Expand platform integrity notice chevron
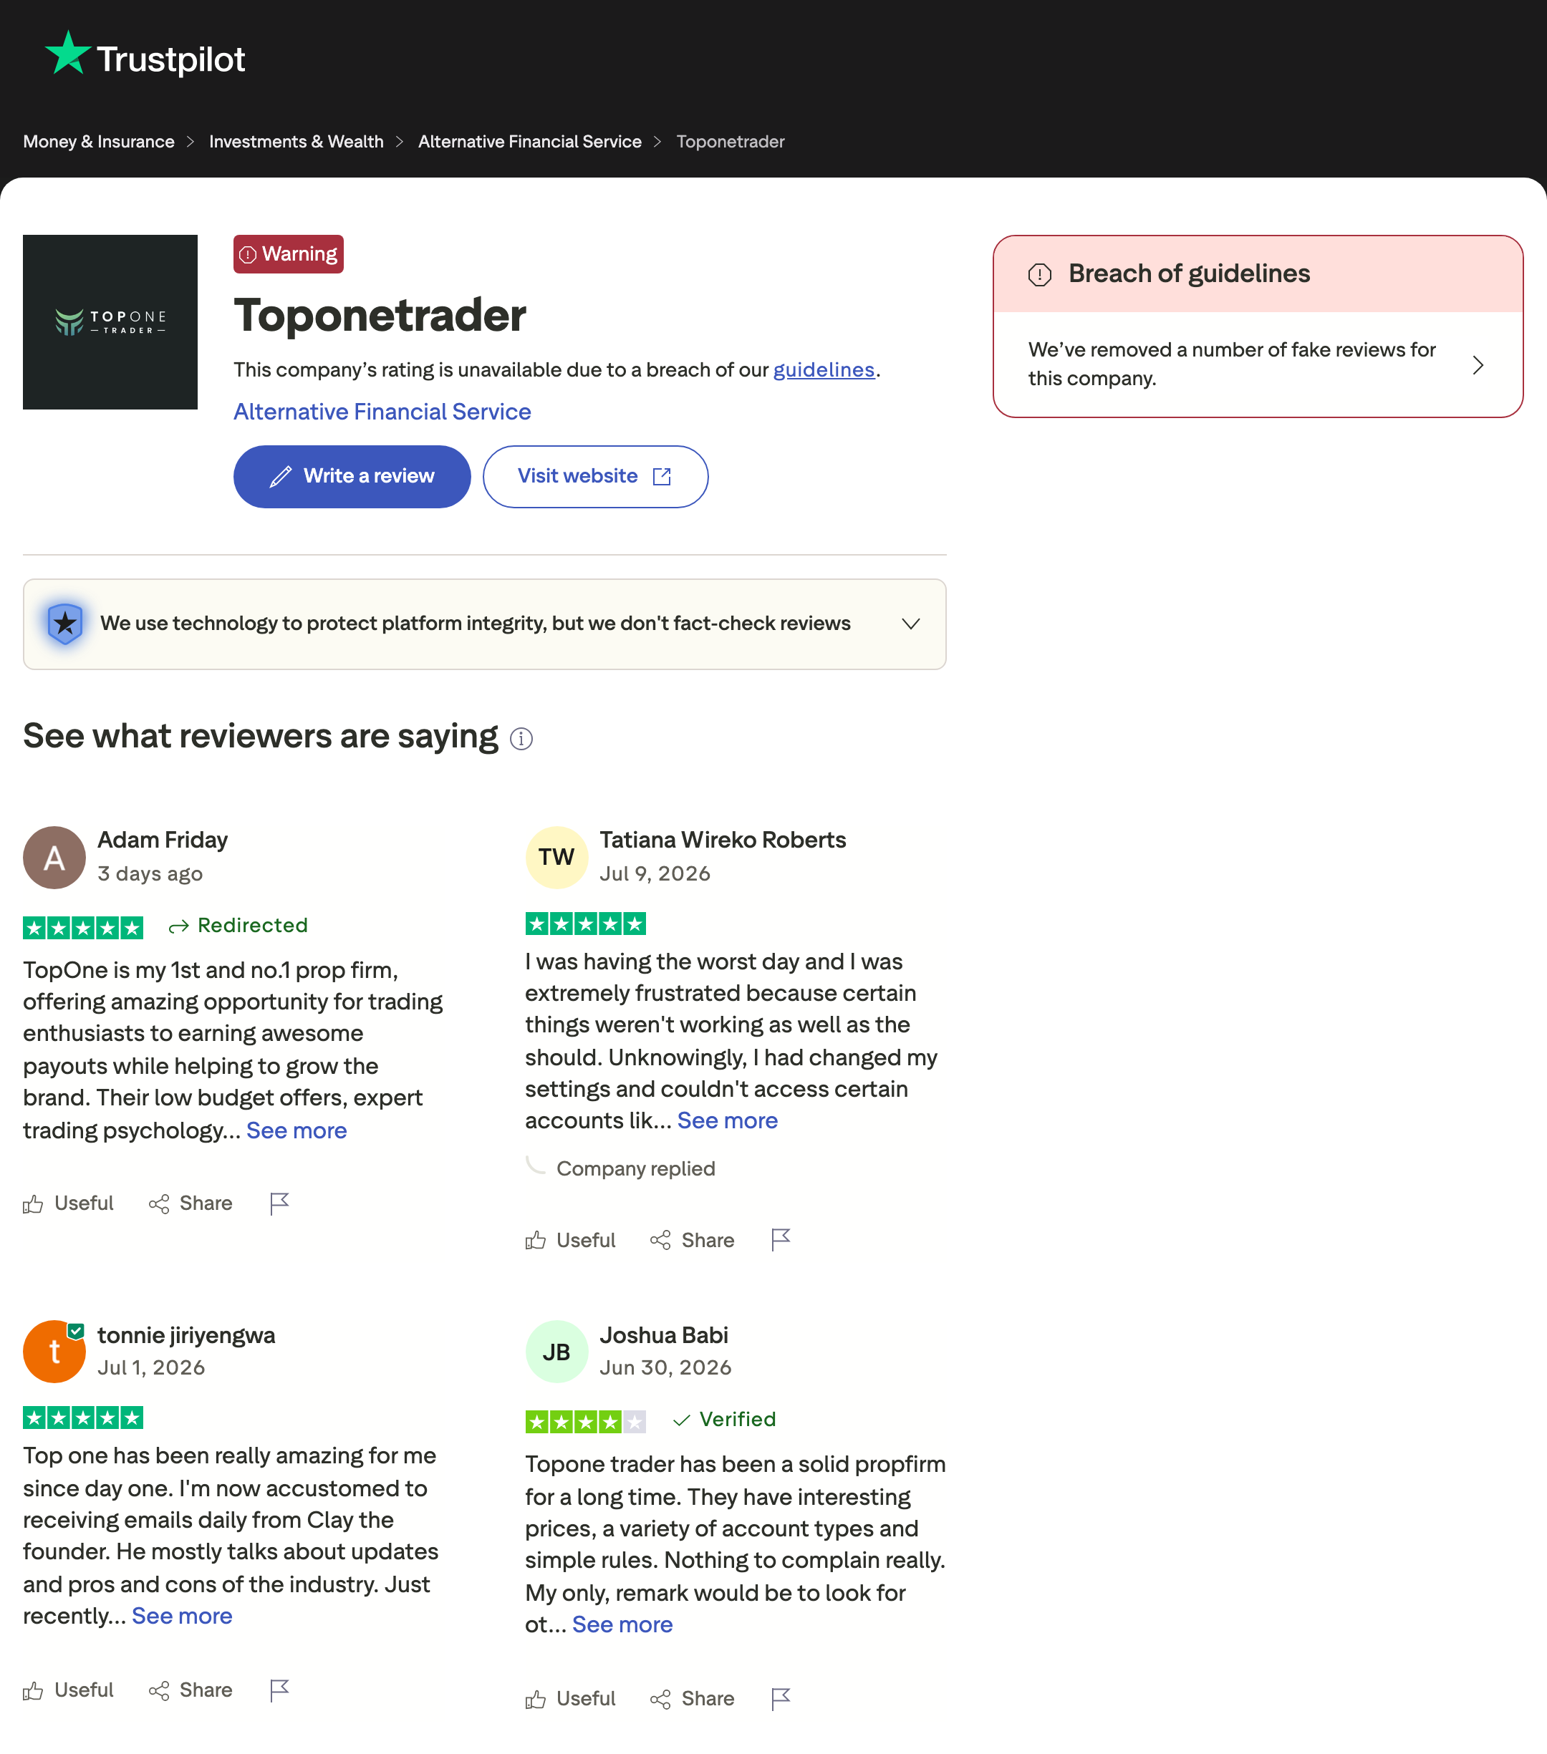Screen dimensions: 1547x1754 [911, 624]
